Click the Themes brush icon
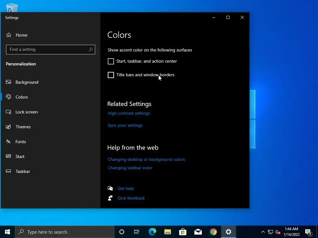 tap(8, 127)
